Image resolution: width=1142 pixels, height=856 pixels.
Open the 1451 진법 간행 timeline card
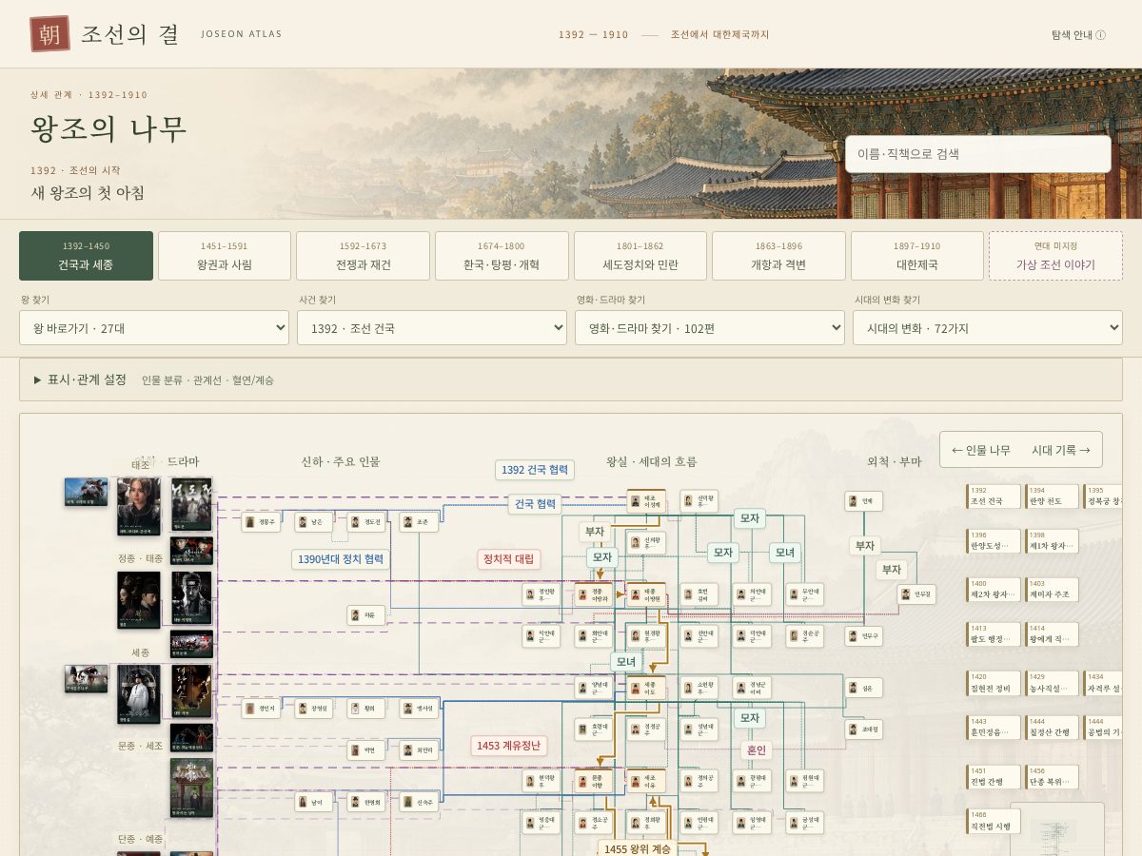(x=995, y=776)
